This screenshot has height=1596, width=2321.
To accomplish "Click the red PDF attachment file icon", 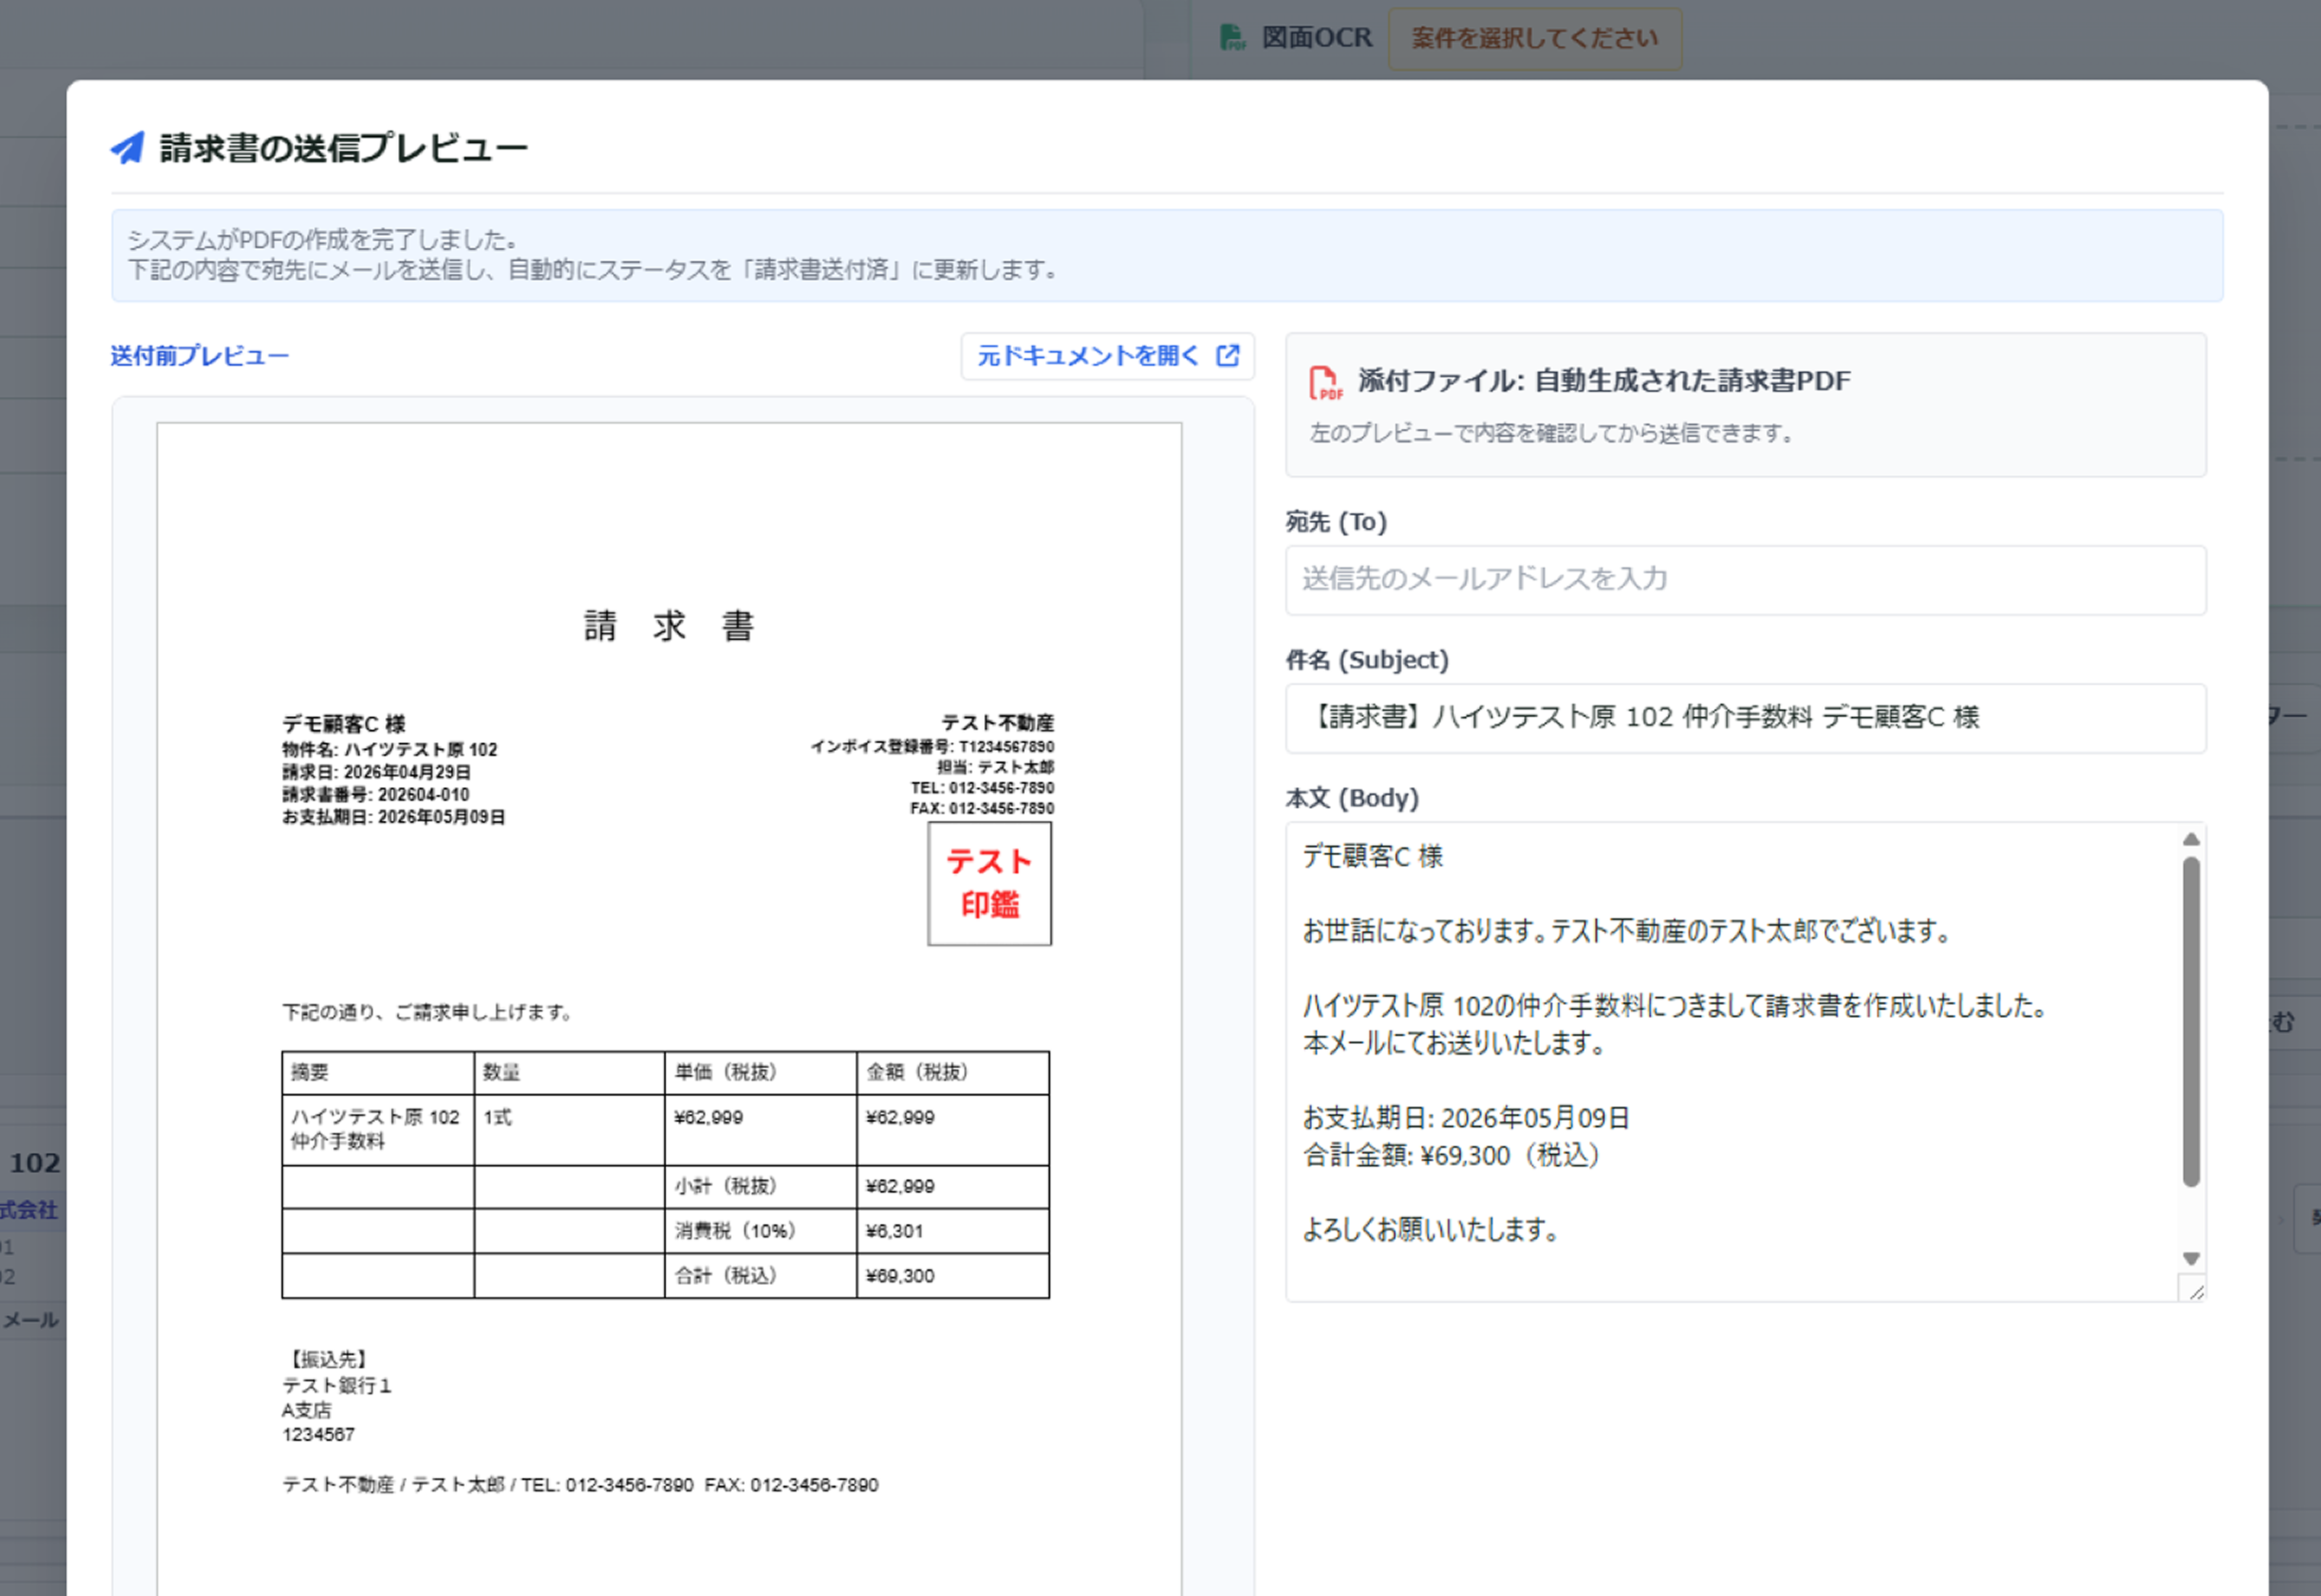I will 1325,383.
